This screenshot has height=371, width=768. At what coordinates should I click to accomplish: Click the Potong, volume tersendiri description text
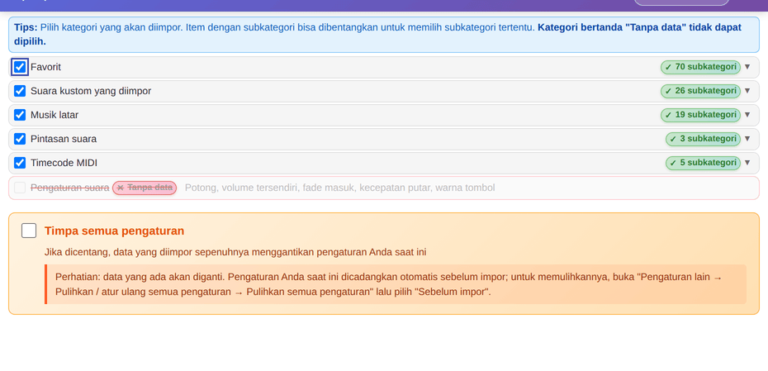point(340,188)
